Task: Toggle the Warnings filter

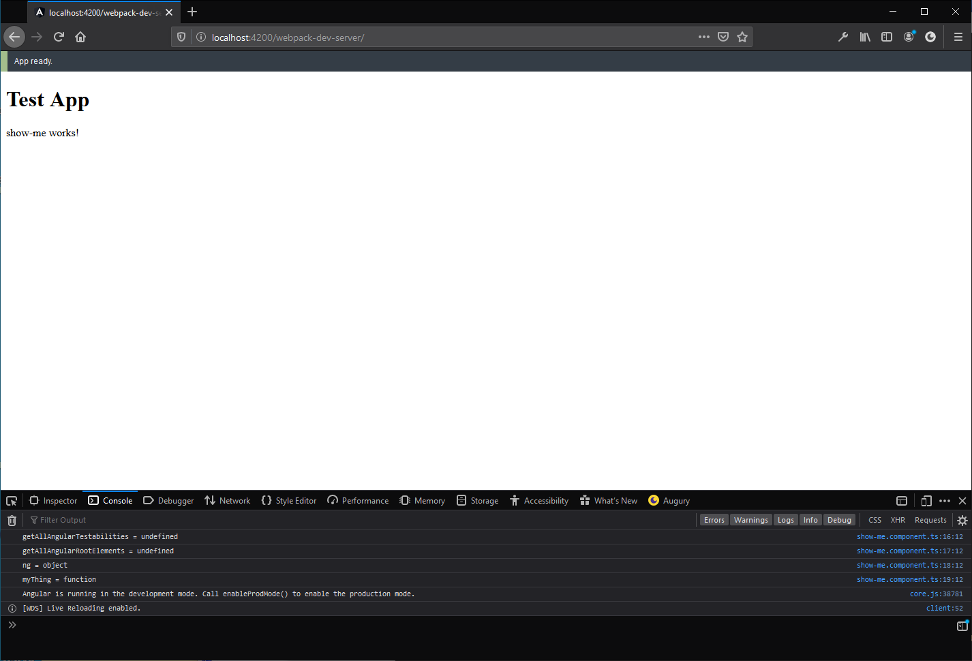Action: pos(751,520)
